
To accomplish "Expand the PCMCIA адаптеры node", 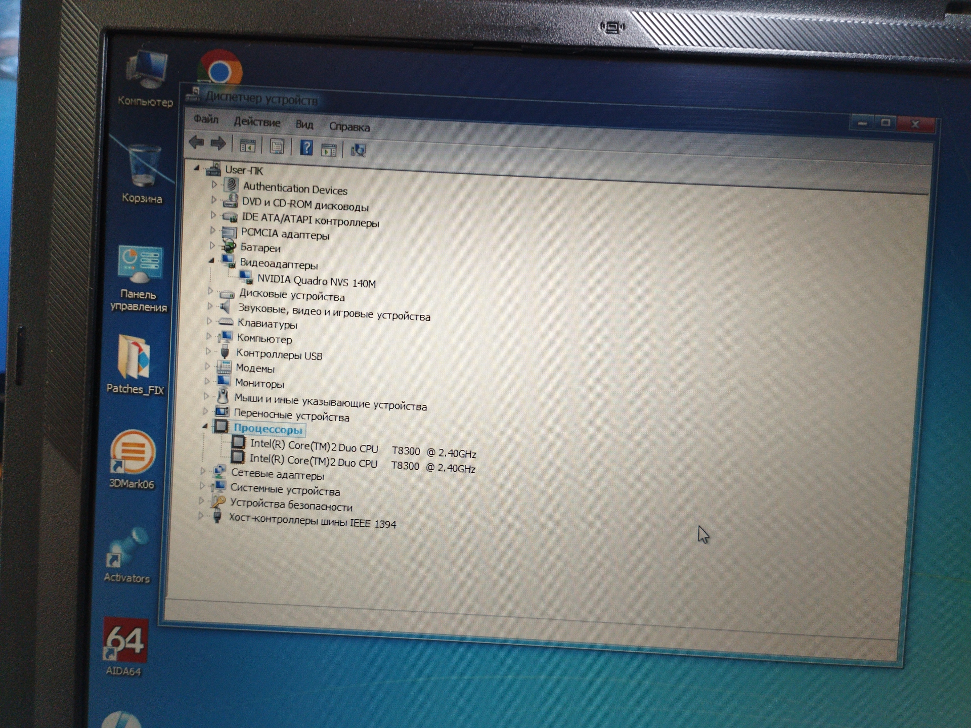I will [x=212, y=230].
